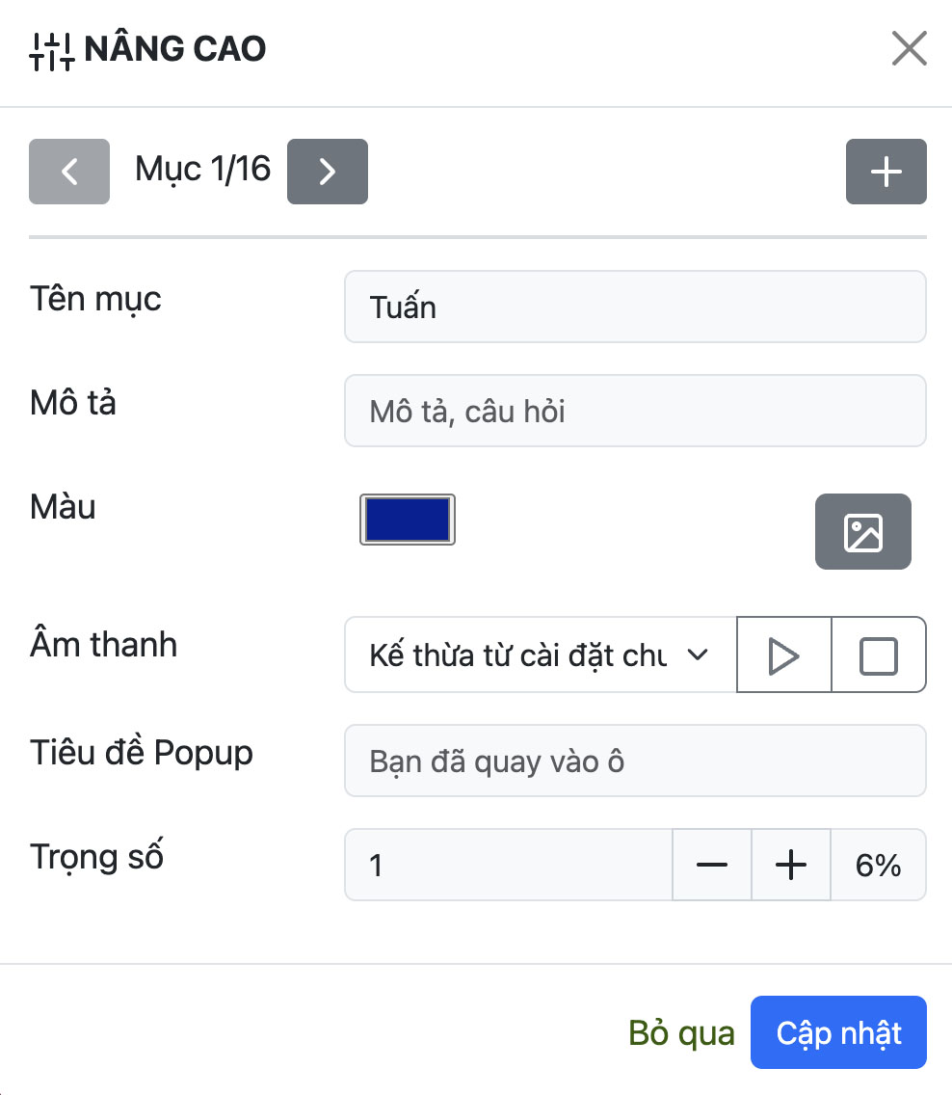Close the Nâng cao dialog
Image resolution: width=952 pixels, height=1095 pixels.
(909, 48)
